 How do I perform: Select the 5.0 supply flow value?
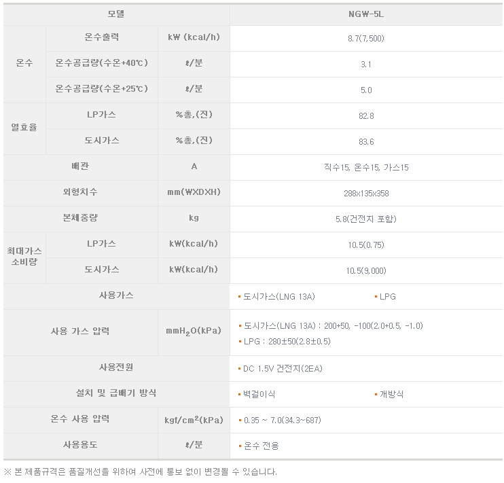[365, 90]
